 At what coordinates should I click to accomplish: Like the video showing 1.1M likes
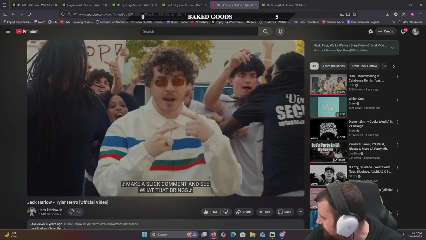pos(210,212)
